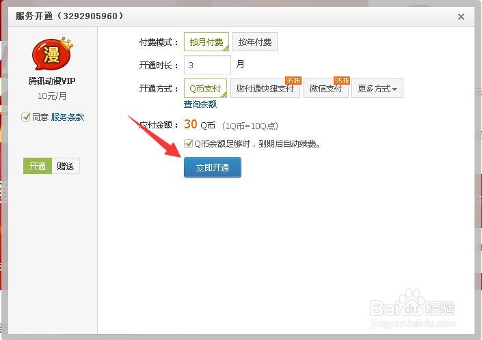This screenshot has height=340, width=482.
Task: Select 按年付费 payment mode
Action: point(255,42)
